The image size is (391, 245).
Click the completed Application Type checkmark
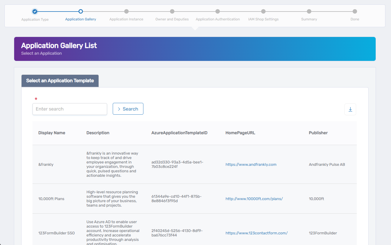[35, 12]
